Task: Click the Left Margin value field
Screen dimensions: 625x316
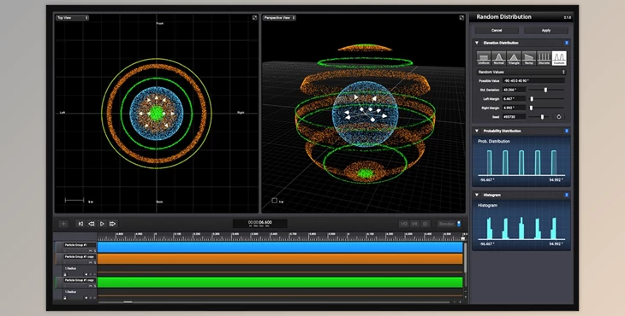Action: coord(515,98)
